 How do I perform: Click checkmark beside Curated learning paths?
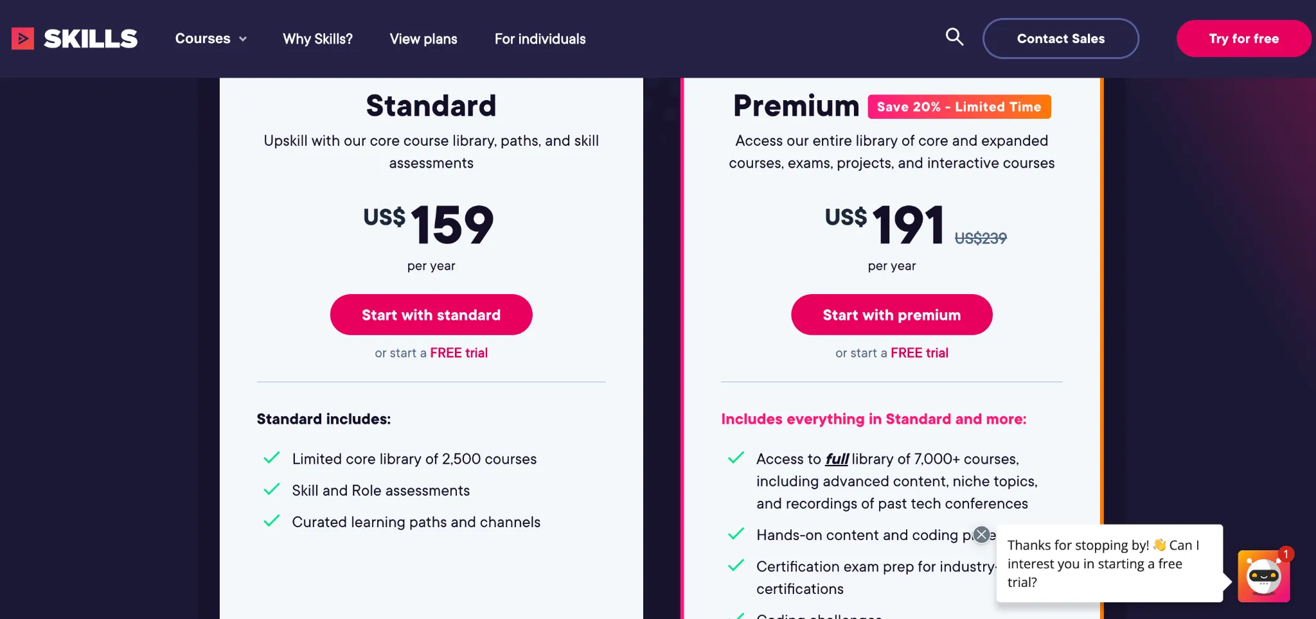click(x=272, y=521)
